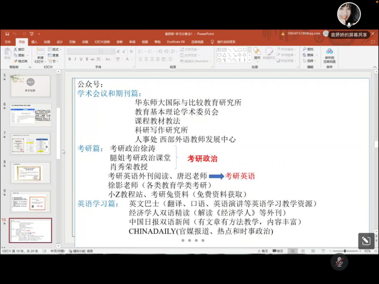Click Save to Baidu Netdisk (保存到百度网盘)
This screenshot has height=284, width=379.
click(x=329, y=56)
